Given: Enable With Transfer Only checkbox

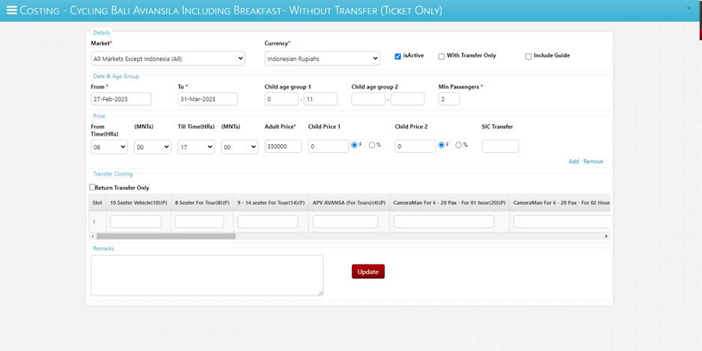Looking at the screenshot, I should pos(441,56).
